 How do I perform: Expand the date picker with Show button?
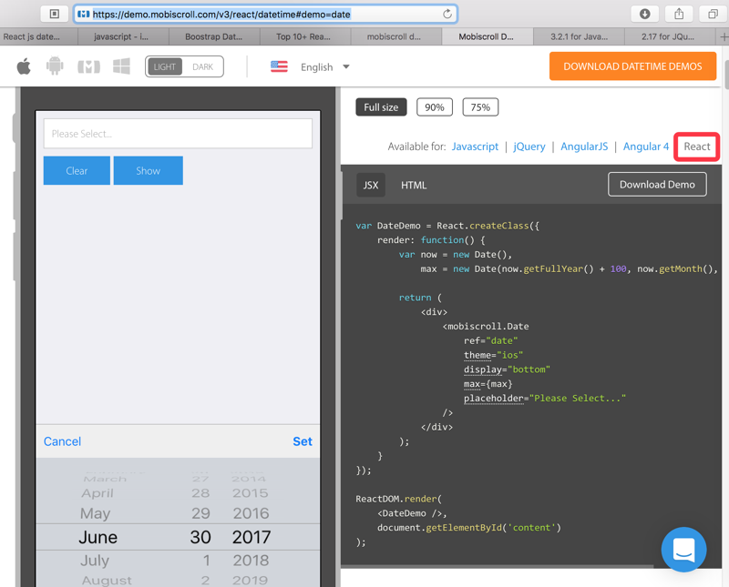(x=148, y=170)
